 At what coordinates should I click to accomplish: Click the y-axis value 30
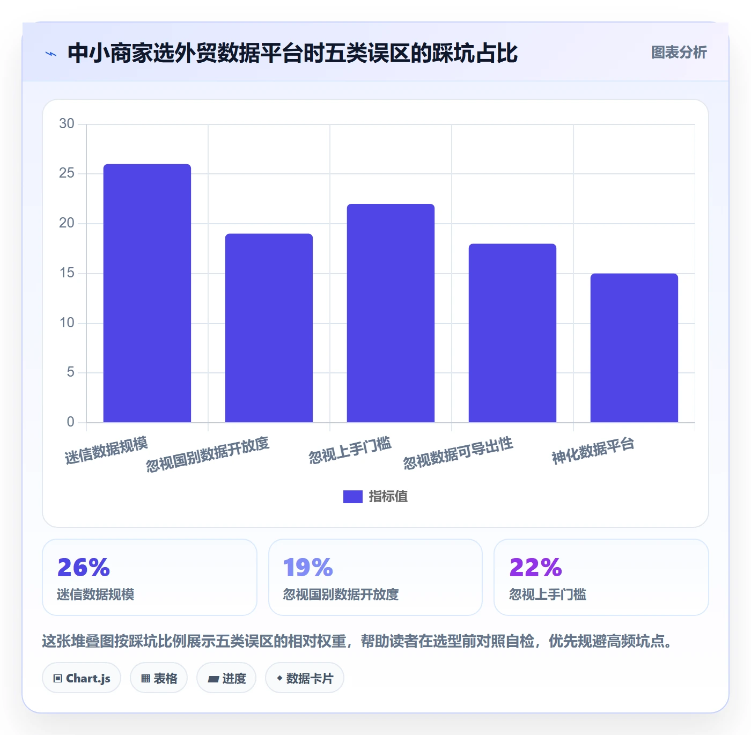pos(67,124)
